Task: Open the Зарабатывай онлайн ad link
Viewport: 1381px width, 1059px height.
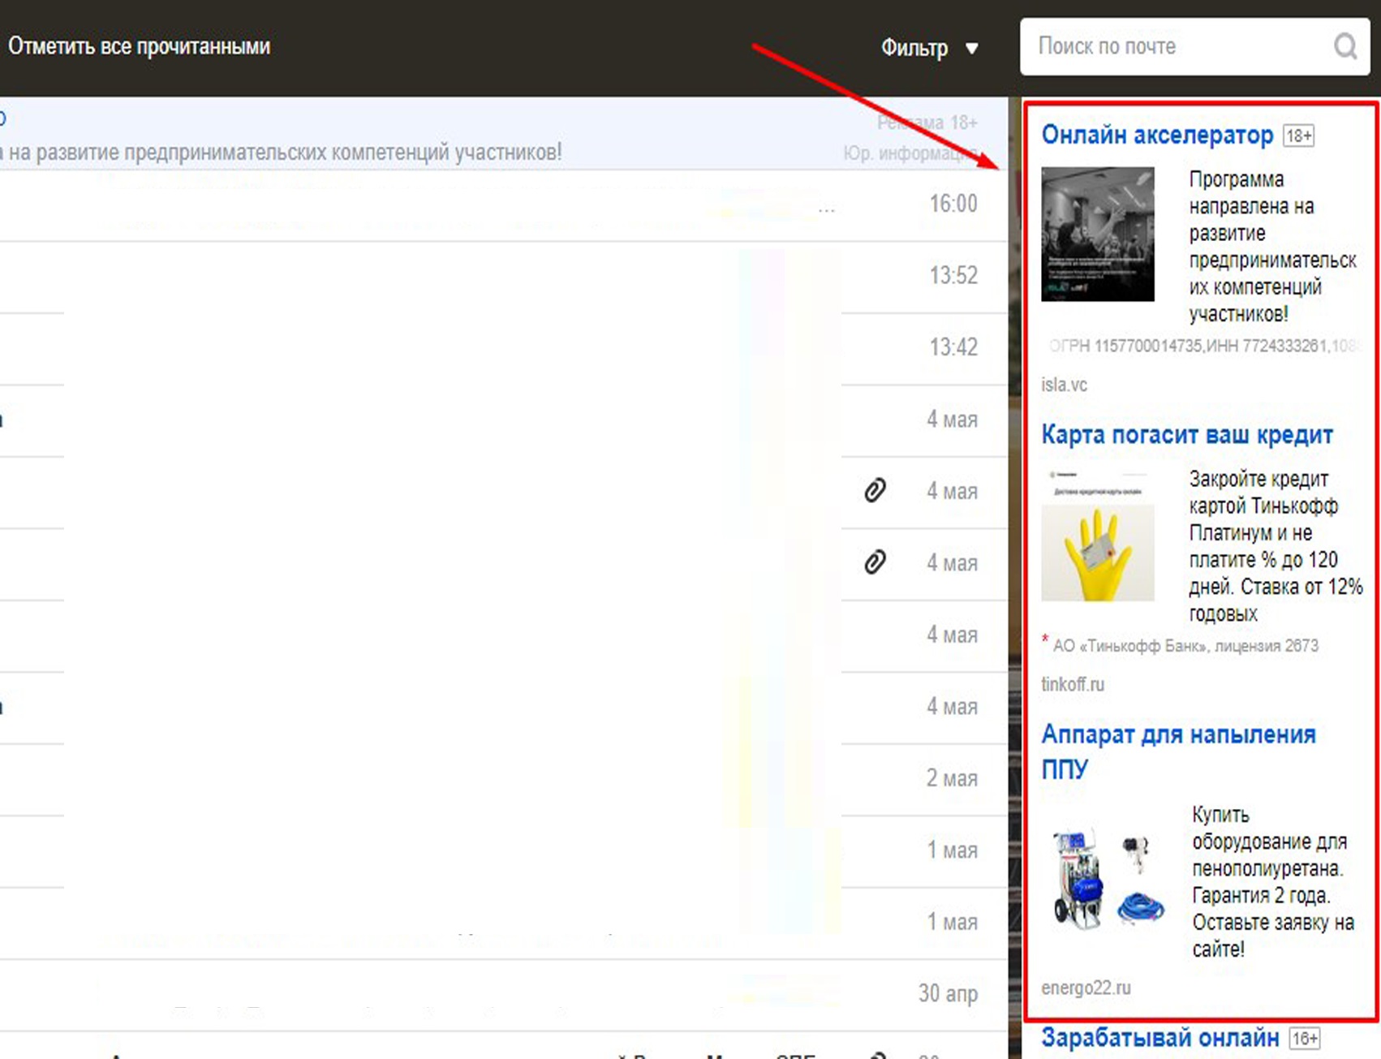Action: click(1159, 1038)
